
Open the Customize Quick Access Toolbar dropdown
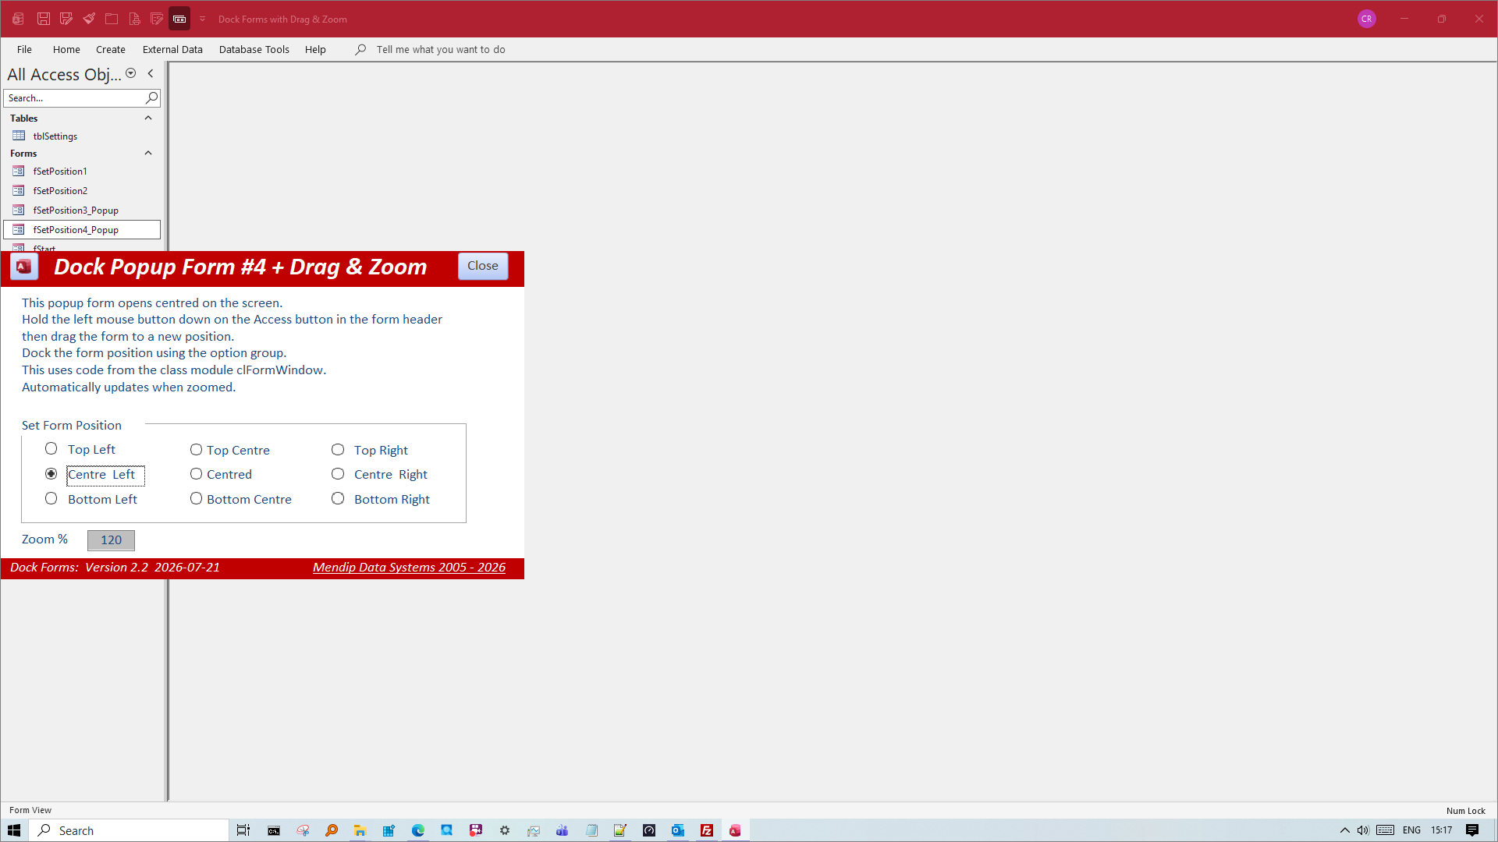click(x=202, y=19)
